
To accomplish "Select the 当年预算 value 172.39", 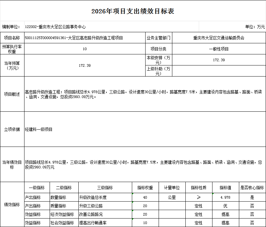I will [85, 65].
